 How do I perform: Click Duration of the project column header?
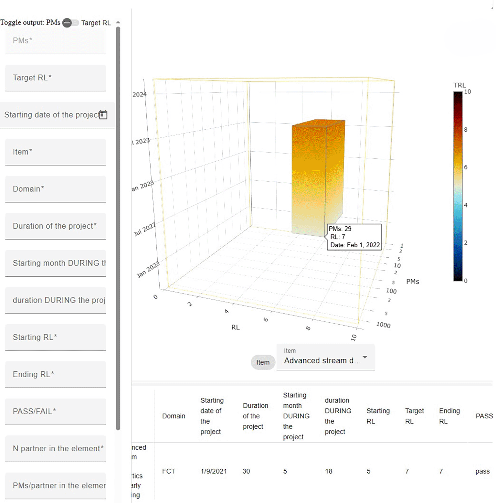(255, 416)
